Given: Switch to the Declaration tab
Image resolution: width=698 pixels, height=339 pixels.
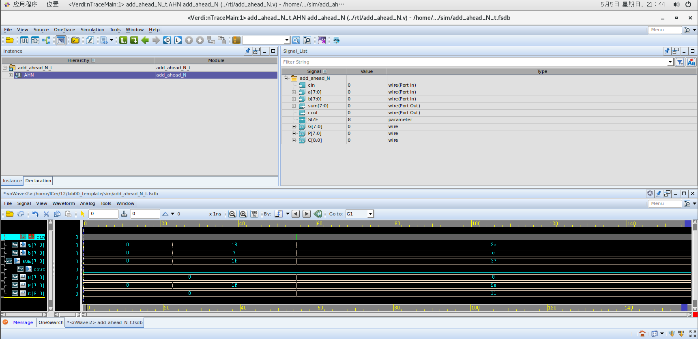Looking at the screenshot, I should click(x=38, y=181).
